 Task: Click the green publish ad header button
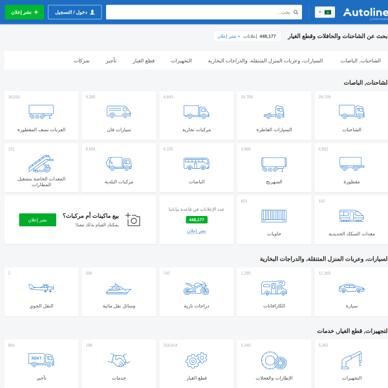point(25,12)
